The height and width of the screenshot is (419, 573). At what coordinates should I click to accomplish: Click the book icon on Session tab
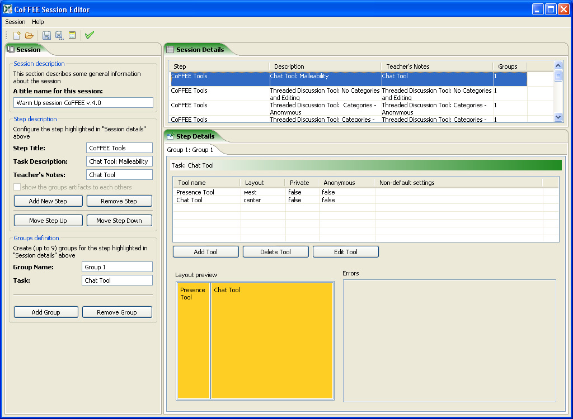click(x=11, y=50)
